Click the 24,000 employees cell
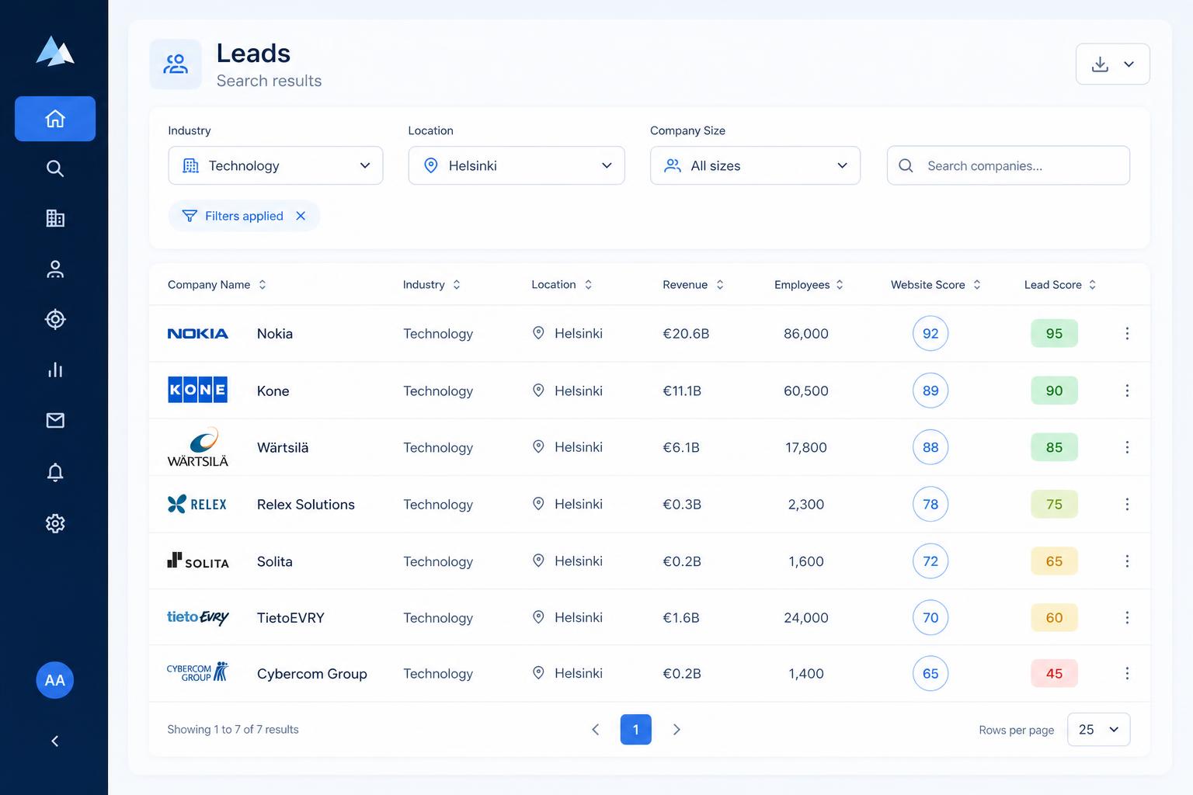Screen dimensions: 1193x795 (806, 618)
